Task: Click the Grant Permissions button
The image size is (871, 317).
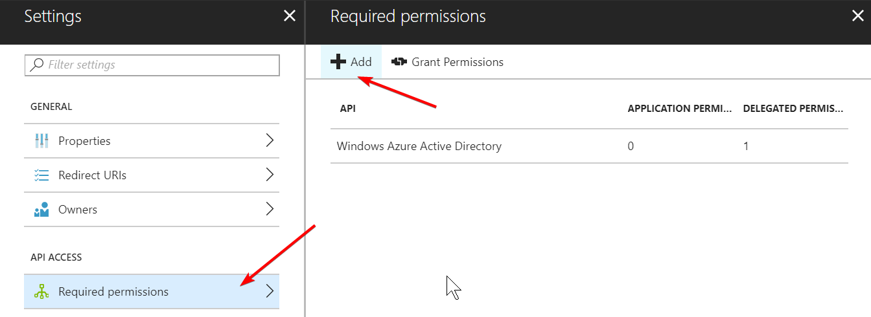Action: (x=448, y=62)
